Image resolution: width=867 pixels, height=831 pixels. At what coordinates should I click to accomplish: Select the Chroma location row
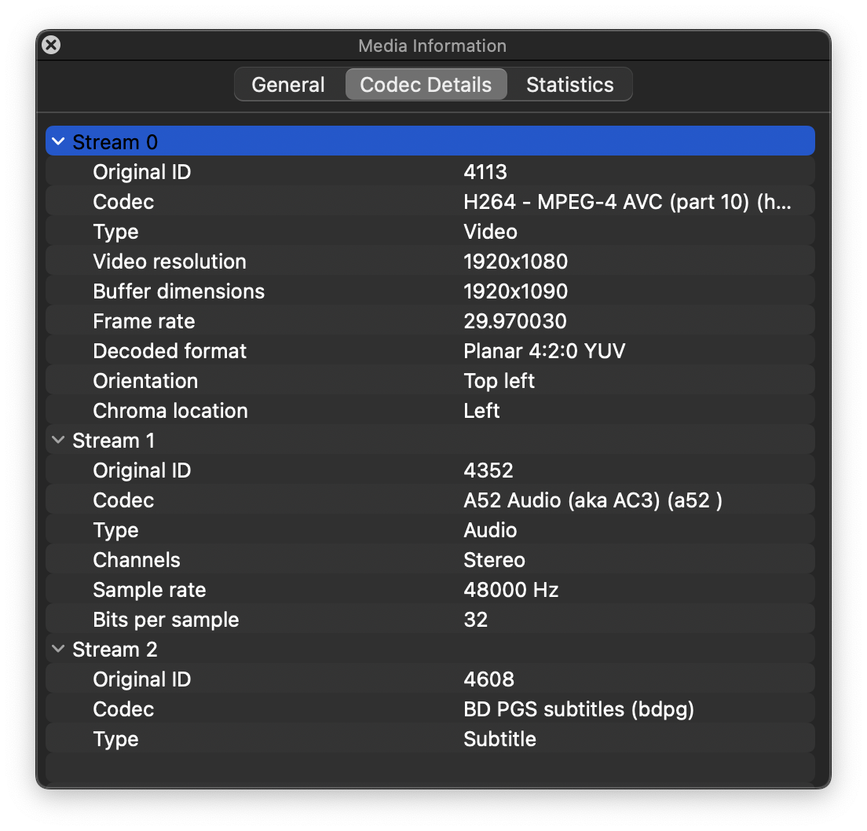(x=430, y=411)
